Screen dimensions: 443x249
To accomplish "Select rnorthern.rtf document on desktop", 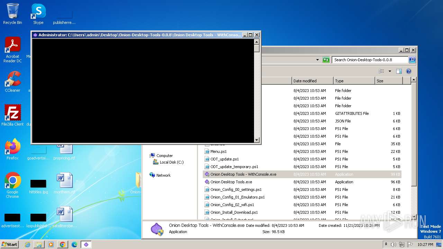I will (x=64, y=183).
